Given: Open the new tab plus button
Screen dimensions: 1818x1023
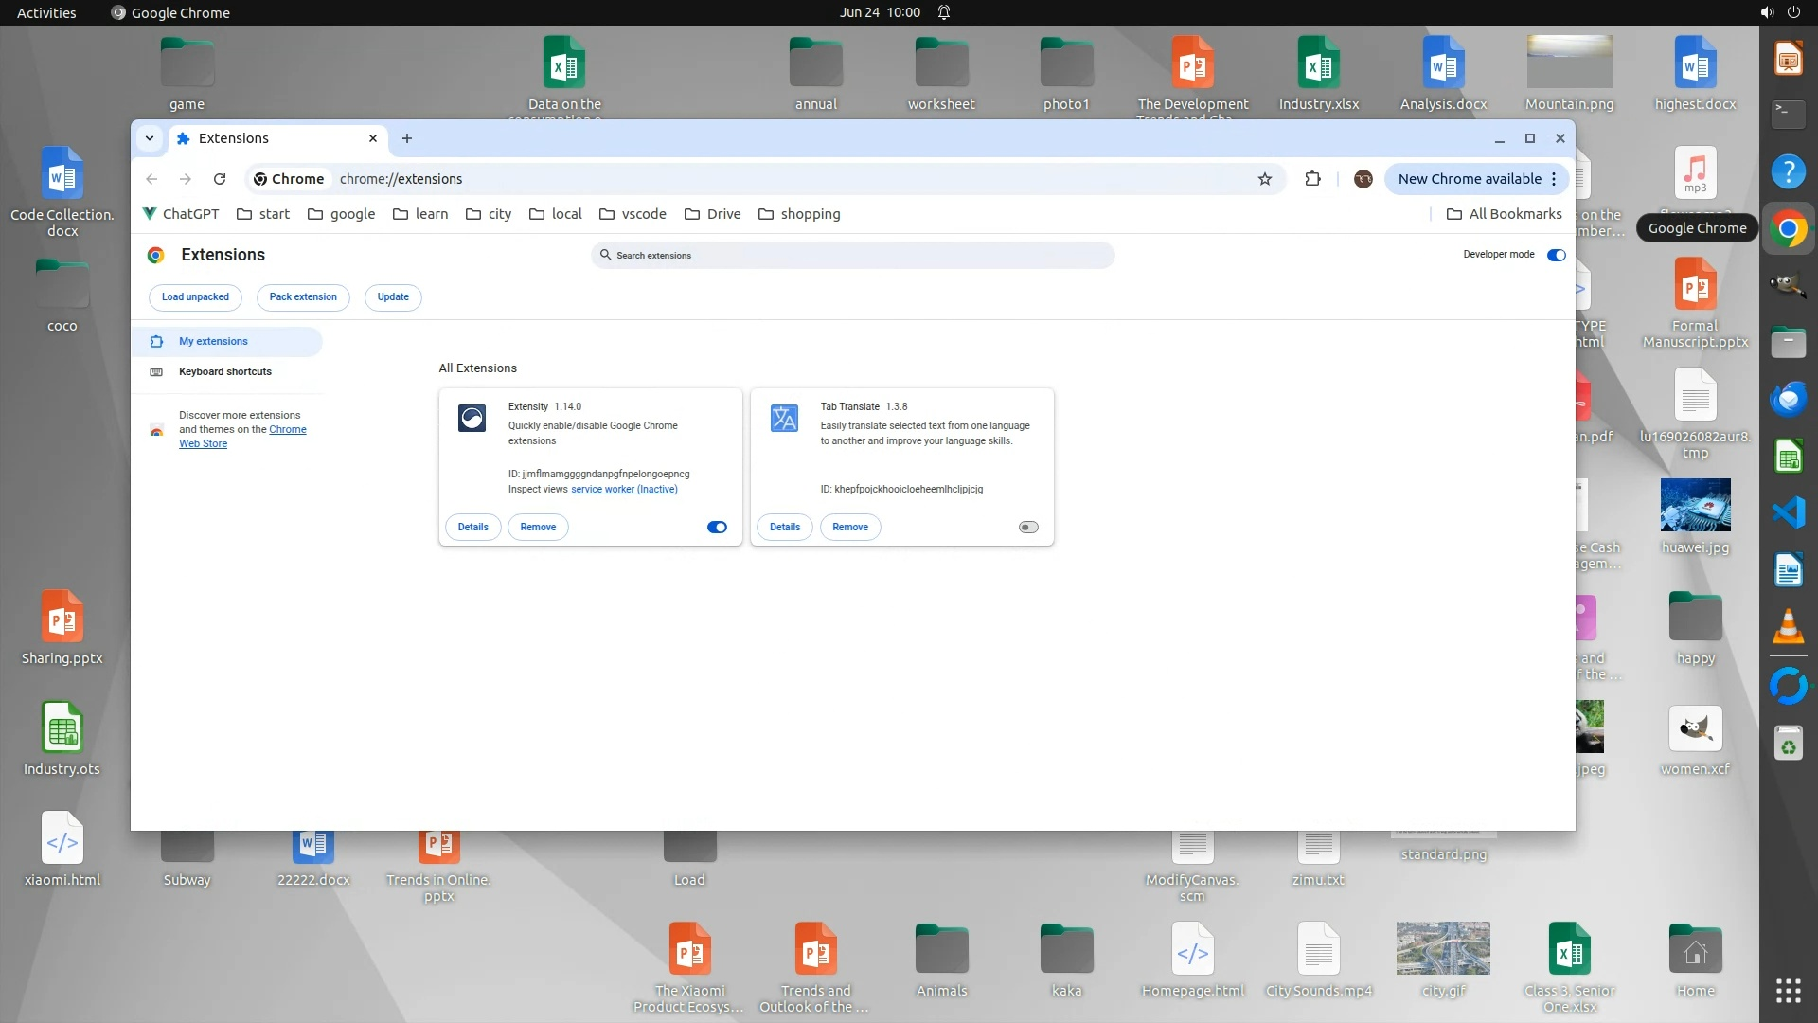Looking at the screenshot, I should [407, 138].
